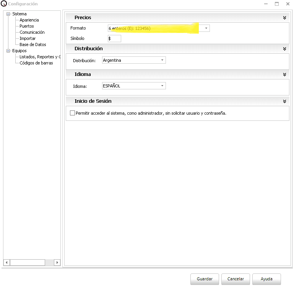Select Apariencia in the tree
Image resolution: width=294 pixels, height=288 pixels.
29,20
